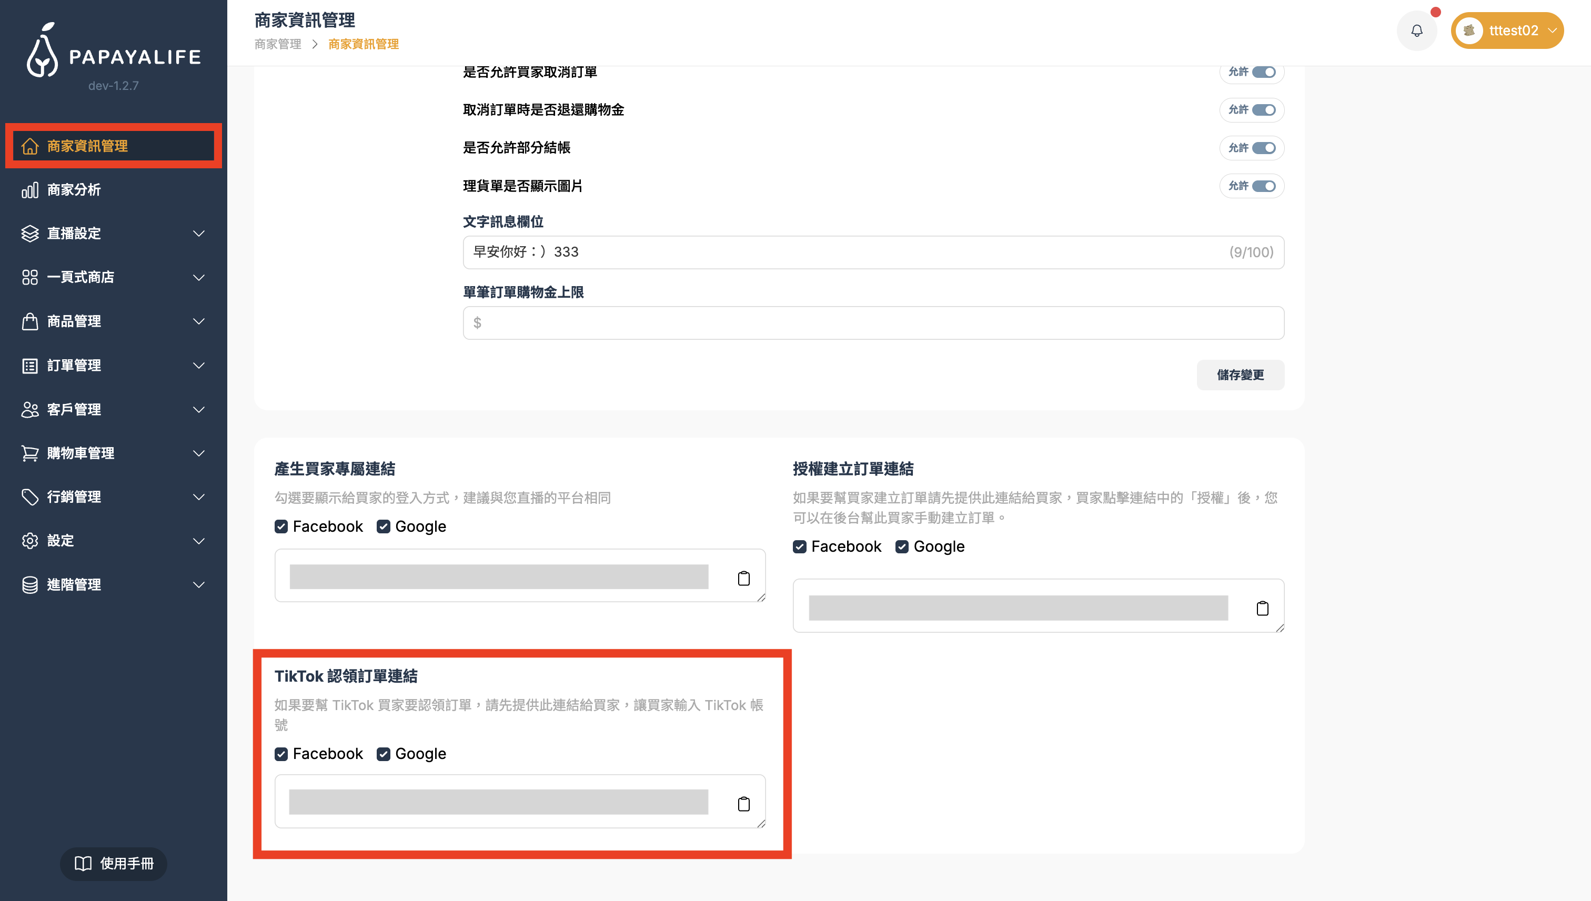Uncheck Google under 產生買家專屬連結
The height and width of the screenshot is (901, 1591).
384,527
